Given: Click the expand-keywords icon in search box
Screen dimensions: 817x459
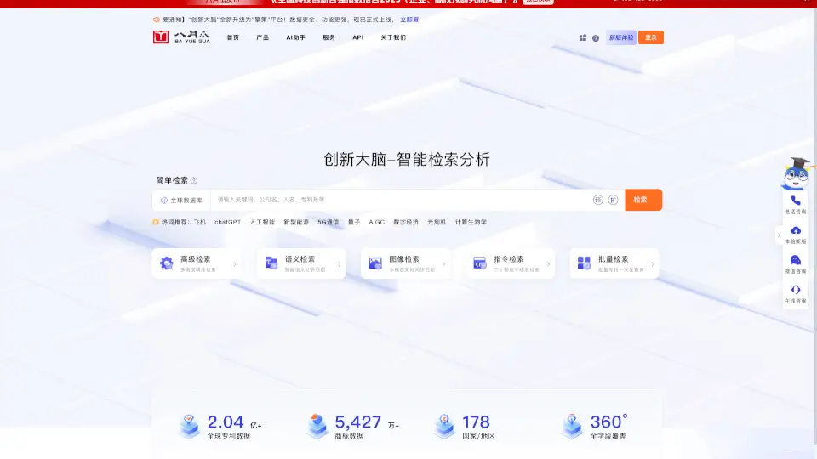Looking at the screenshot, I should [x=614, y=200].
